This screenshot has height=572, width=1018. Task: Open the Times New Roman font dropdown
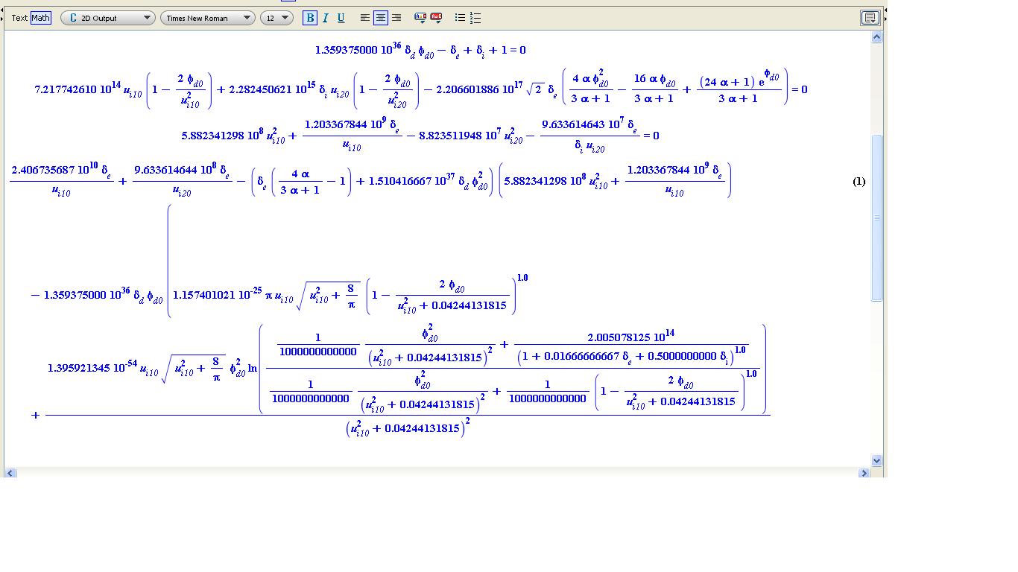pyautogui.click(x=207, y=18)
